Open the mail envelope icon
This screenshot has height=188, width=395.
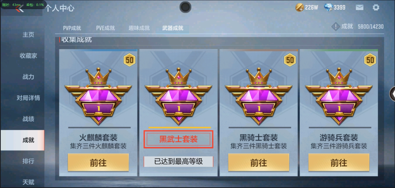pyautogui.click(x=359, y=8)
